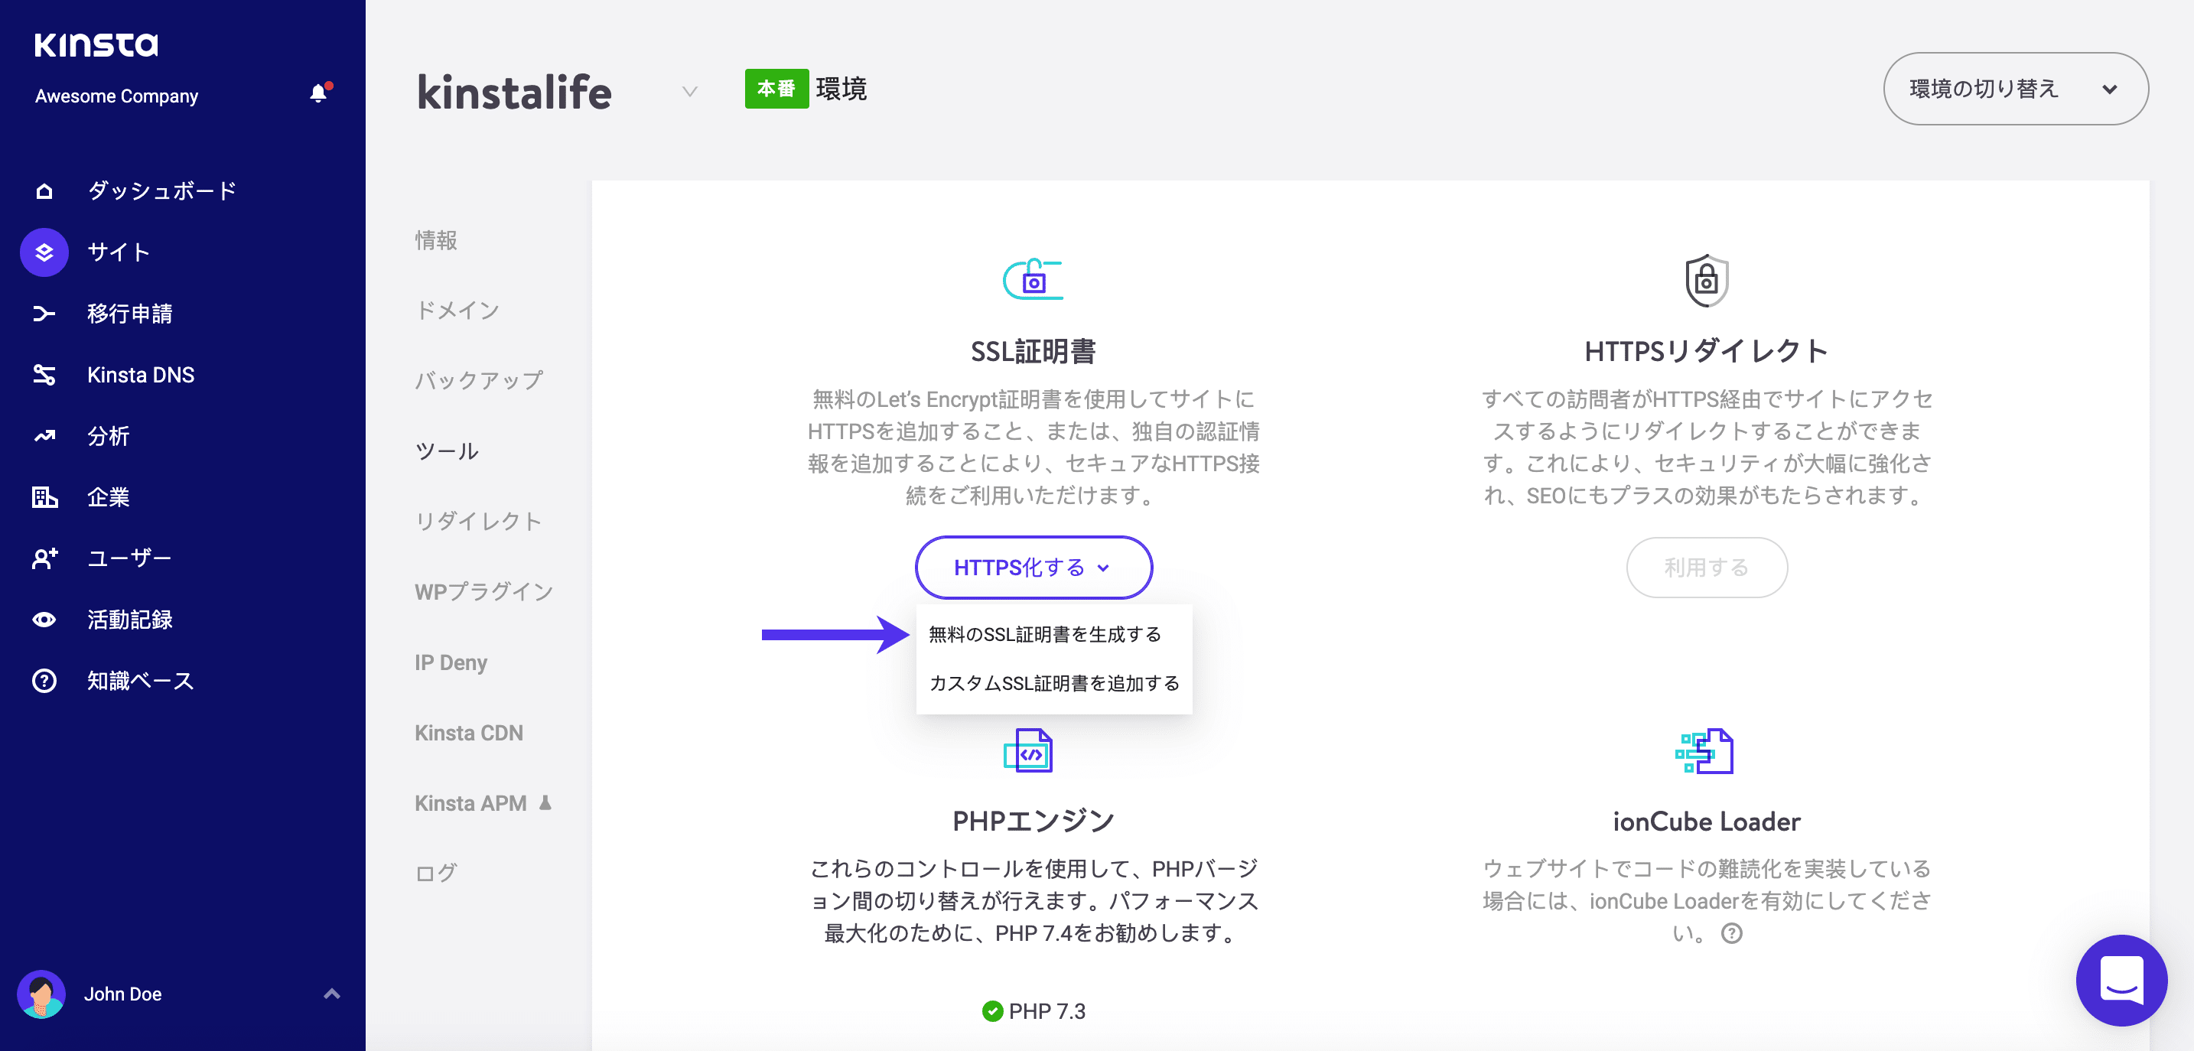Open the WPプラグイン tab

483,592
